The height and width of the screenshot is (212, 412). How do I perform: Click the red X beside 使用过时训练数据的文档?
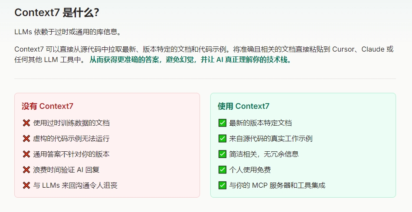(26, 123)
